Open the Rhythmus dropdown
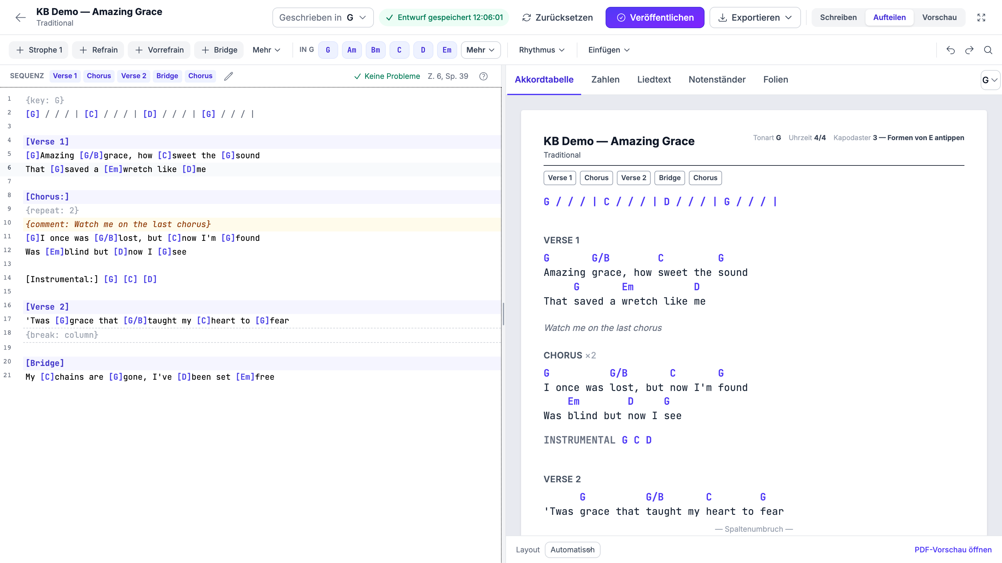The width and height of the screenshot is (1002, 563). coord(541,50)
